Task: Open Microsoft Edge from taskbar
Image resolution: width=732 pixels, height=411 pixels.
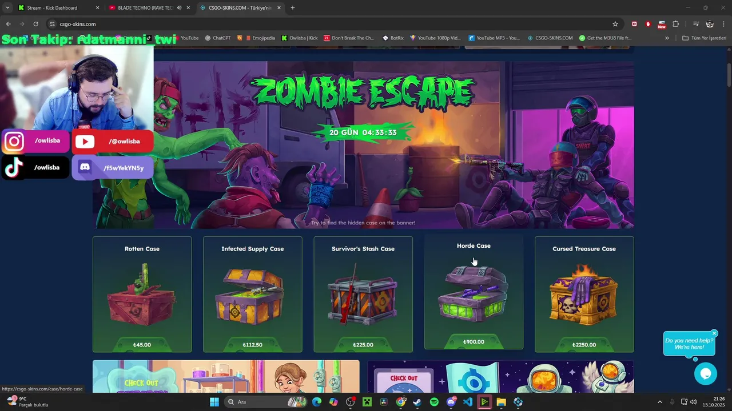Action: [x=317, y=402]
